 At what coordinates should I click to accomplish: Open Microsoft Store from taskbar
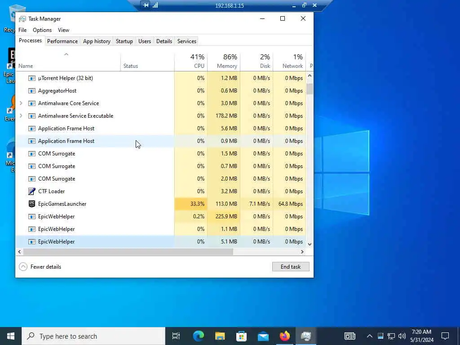point(241,336)
